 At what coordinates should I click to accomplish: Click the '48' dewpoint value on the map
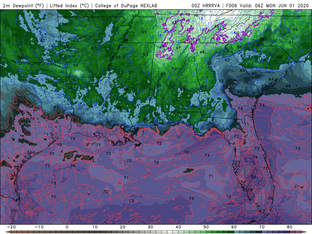[x=202, y=52]
